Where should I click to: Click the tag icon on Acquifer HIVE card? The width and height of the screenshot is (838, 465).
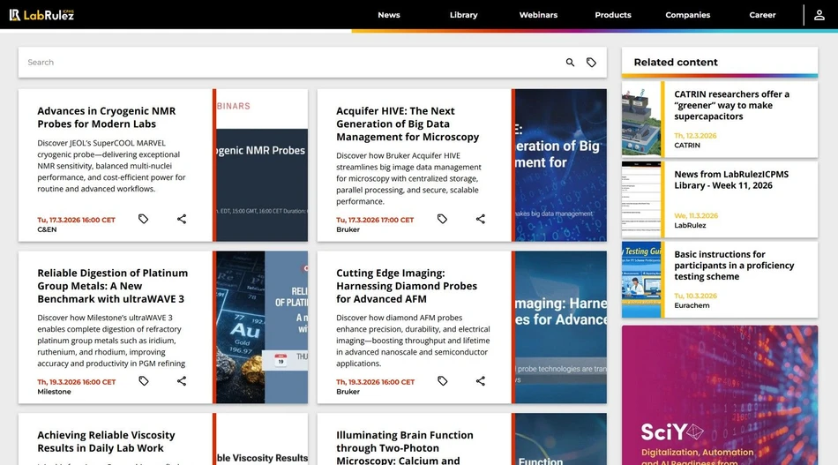pos(443,219)
